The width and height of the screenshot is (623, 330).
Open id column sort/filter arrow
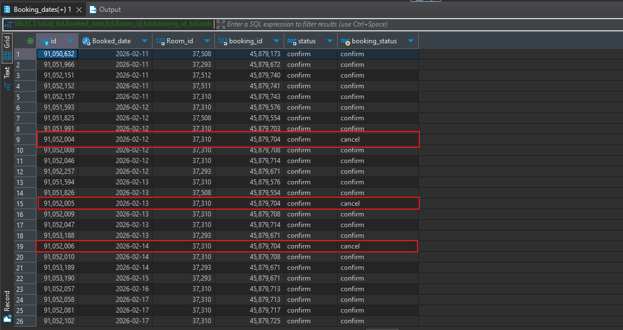(x=70, y=41)
